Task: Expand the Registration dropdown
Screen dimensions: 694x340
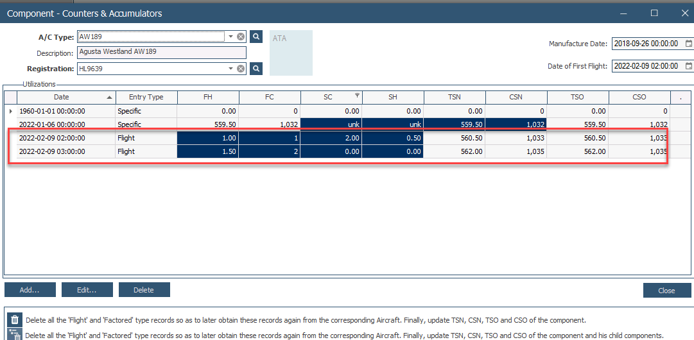Action: [x=230, y=69]
